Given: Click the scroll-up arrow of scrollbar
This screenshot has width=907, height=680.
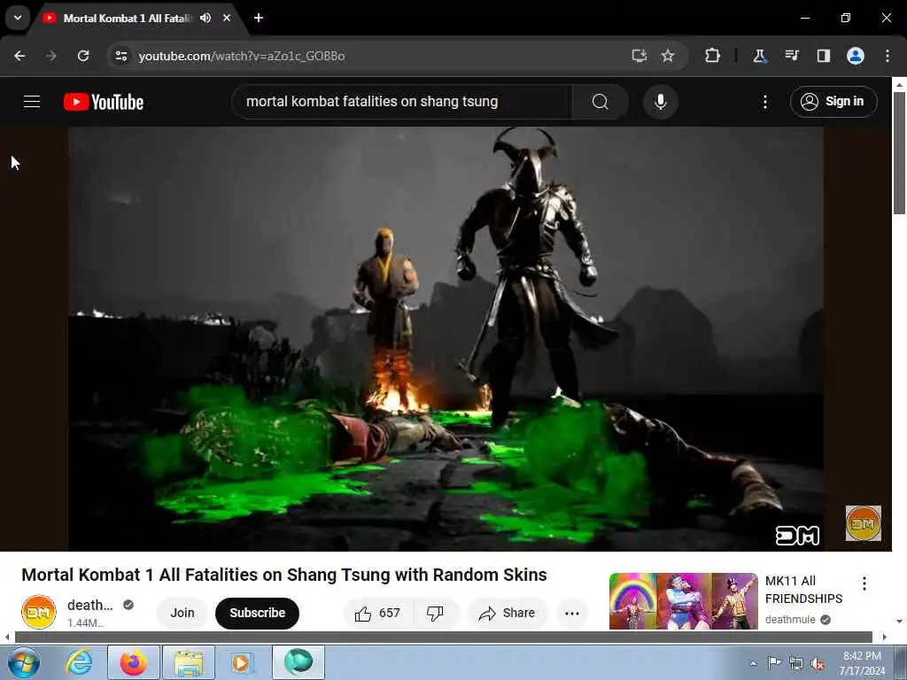Looking at the screenshot, I should coord(899,84).
